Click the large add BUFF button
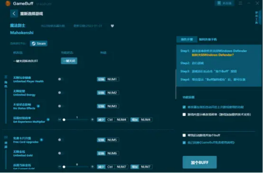The width and height of the screenshot is (263, 173). click(x=200, y=162)
